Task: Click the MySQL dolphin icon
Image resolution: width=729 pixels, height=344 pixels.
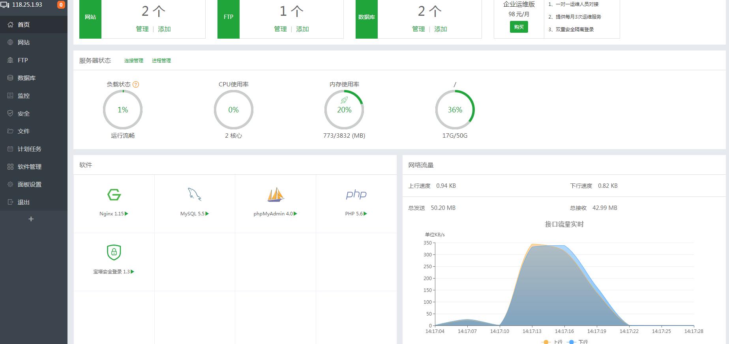Action: [x=195, y=194]
